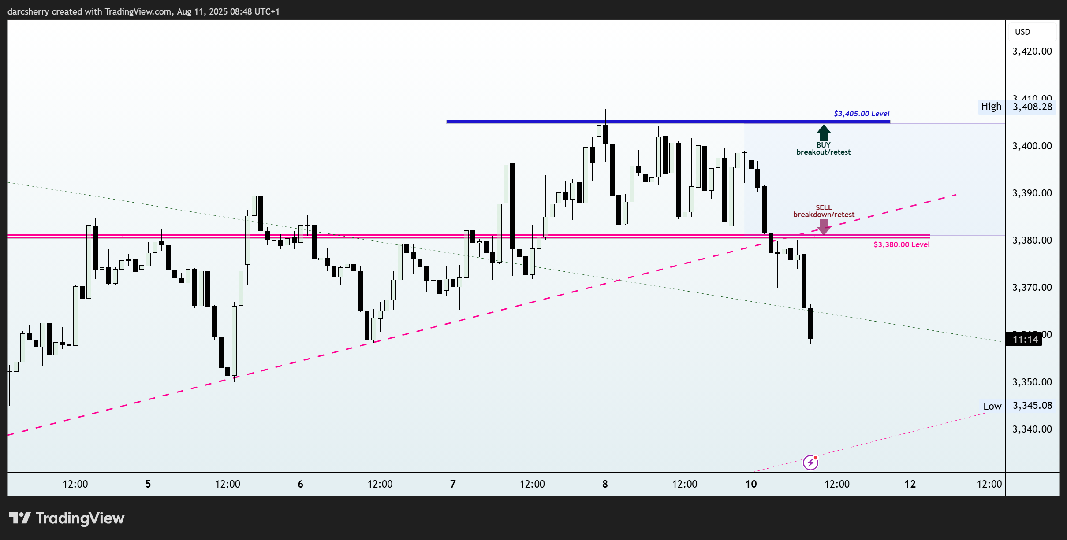Image resolution: width=1067 pixels, height=540 pixels.
Task: Click the Low 3,345.08 price label
Action: coord(1018,406)
